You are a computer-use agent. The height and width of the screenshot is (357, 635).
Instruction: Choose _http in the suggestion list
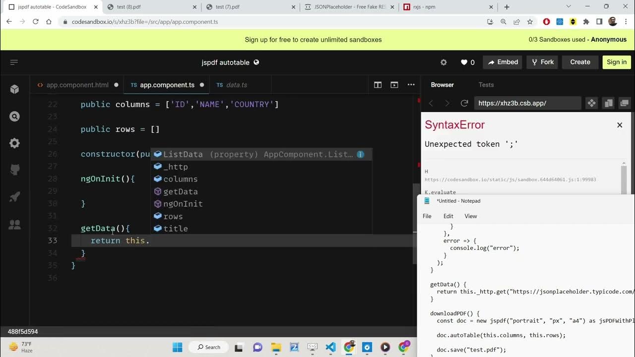(x=176, y=167)
